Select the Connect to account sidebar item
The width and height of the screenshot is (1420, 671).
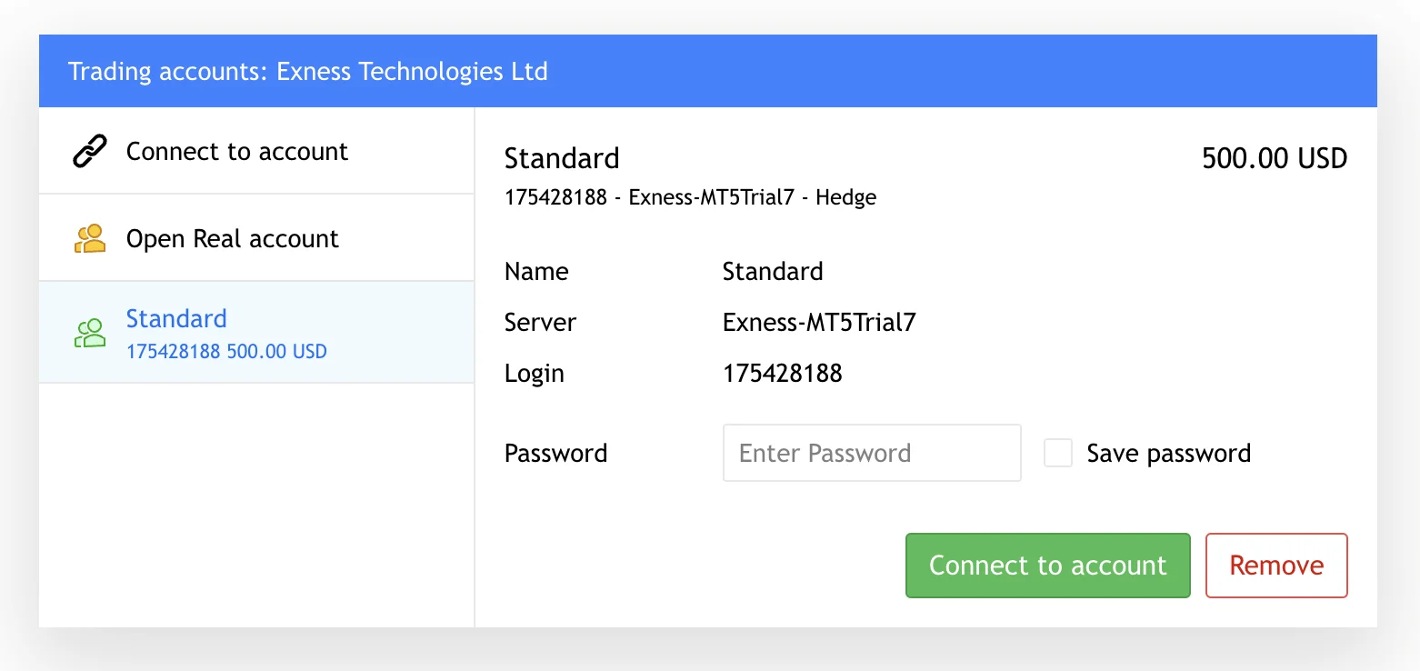click(236, 151)
